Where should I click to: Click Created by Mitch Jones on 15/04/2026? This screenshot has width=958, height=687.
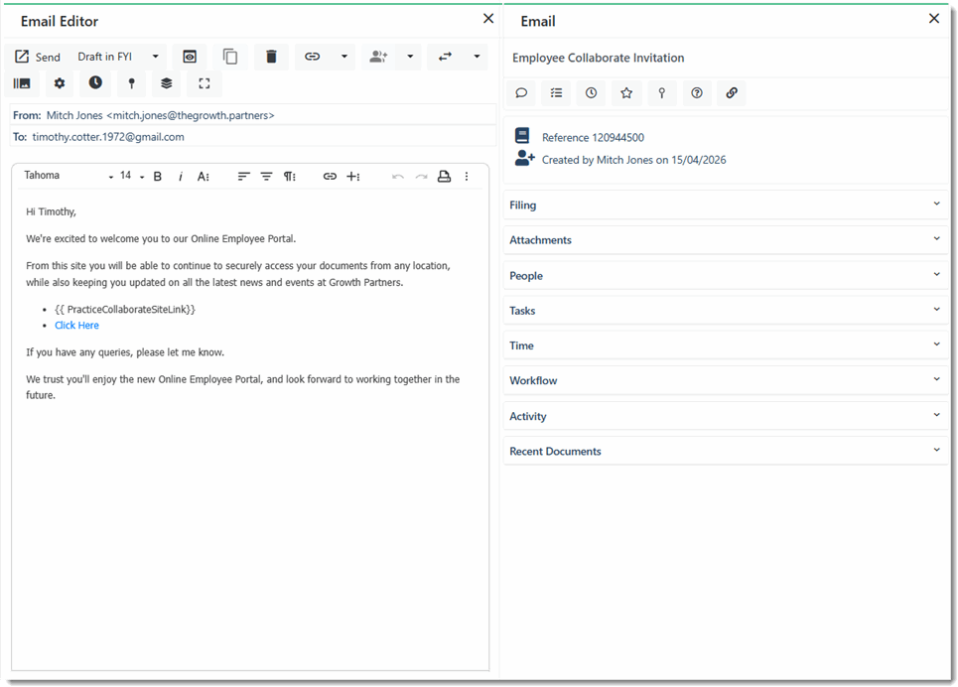click(x=633, y=160)
